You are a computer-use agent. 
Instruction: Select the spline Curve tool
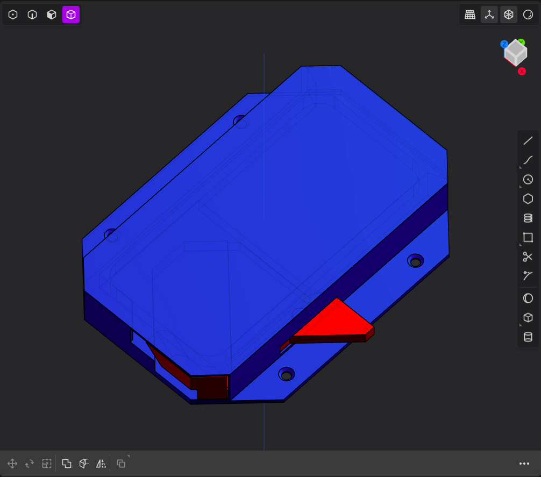click(x=528, y=160)
